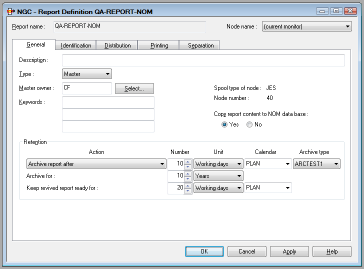Image resolution: width=364 pixels, height=269 pixels.
Task: Open the Separation tab
Action: (x=200, y=45)
